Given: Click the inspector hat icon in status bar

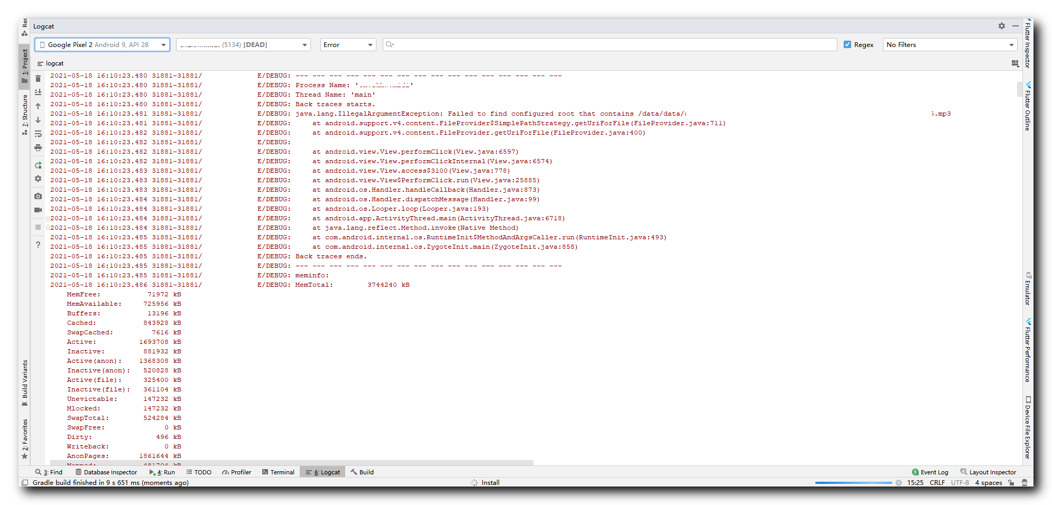Looking at the screenshot, I should pyautogui.click(x=1025, y=482).
